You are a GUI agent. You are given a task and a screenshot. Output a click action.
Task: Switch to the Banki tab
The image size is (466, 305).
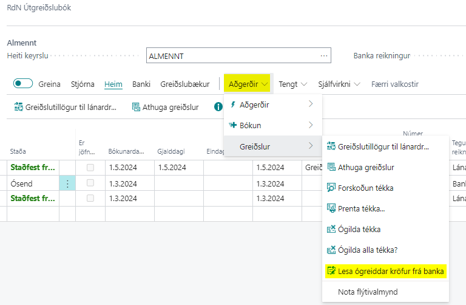pyautogui.click(x=141, y=84)
